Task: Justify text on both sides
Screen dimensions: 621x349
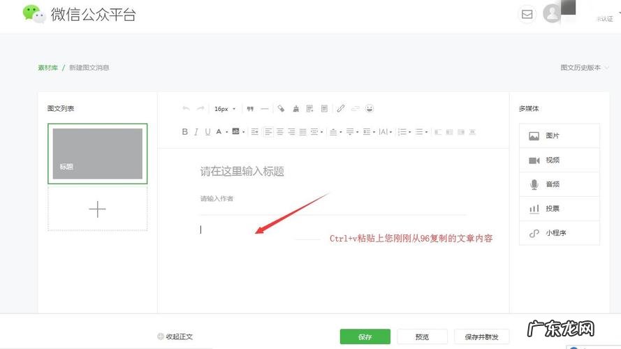Action: point(303,132)
